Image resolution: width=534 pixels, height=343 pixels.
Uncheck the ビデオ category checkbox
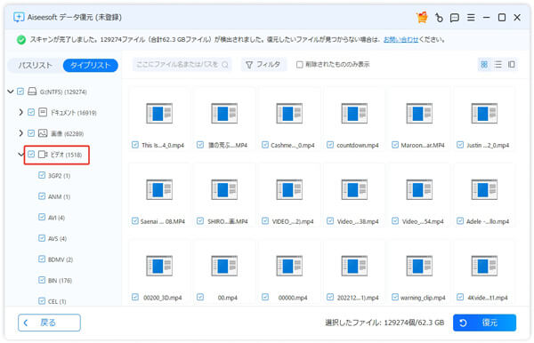(x=31, y=155)
